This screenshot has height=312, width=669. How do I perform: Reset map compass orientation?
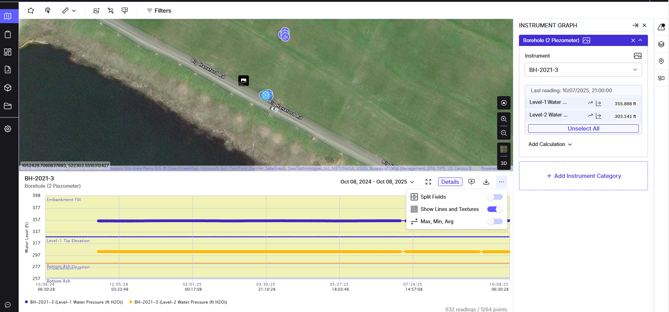(504, 103)
